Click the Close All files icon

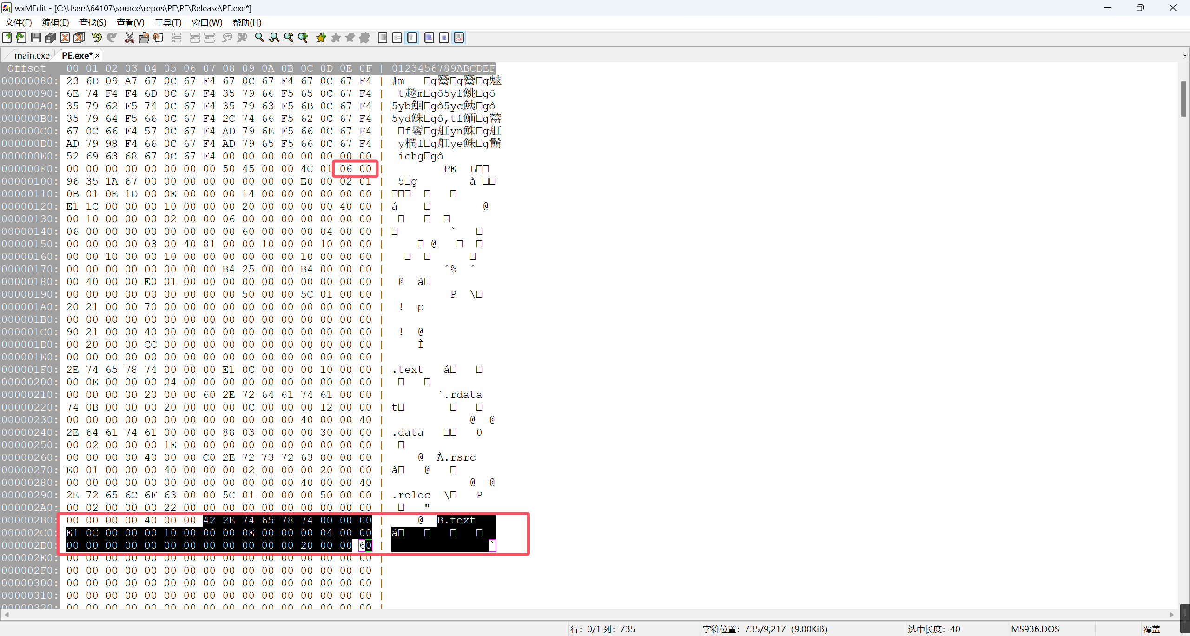79,38
